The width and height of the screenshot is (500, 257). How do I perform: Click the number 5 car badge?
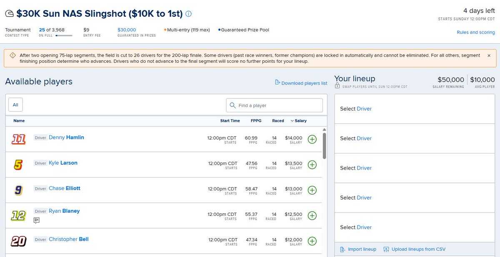click(x=18, y=165)
